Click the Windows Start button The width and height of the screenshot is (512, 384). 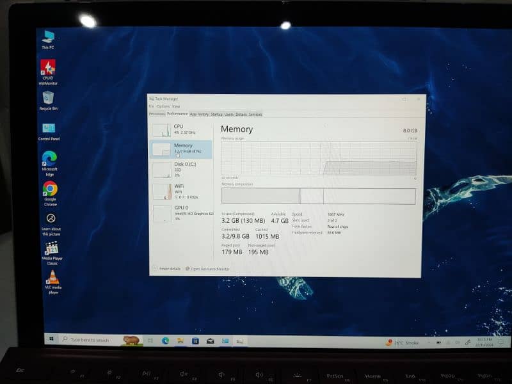pos(49,339)
